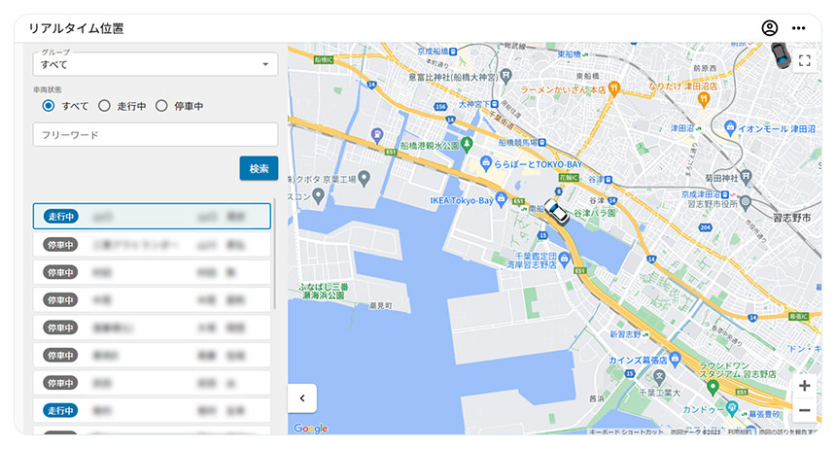Image resolution: width=836 pixels, height=449 pixels.
Task: Select the first 停車中 vehicle row
Action: 152,245
